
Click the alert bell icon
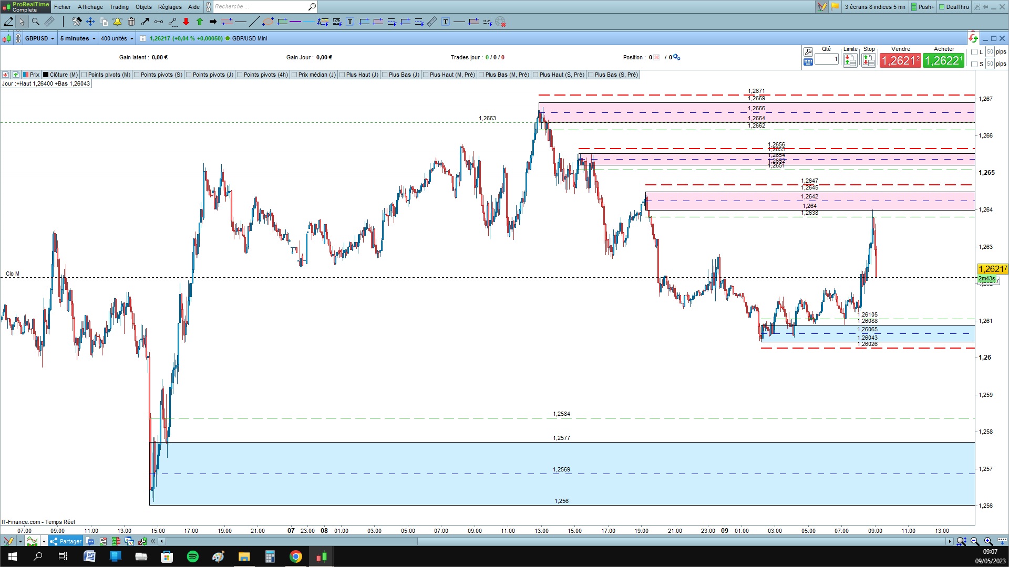pyautogui.click(x=117, y=22)
